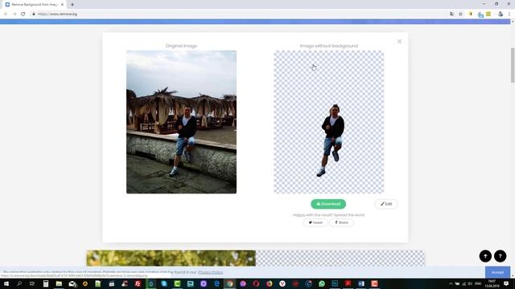Click the taskbar clock and date
515x289 pixels.
click(492, 283)
